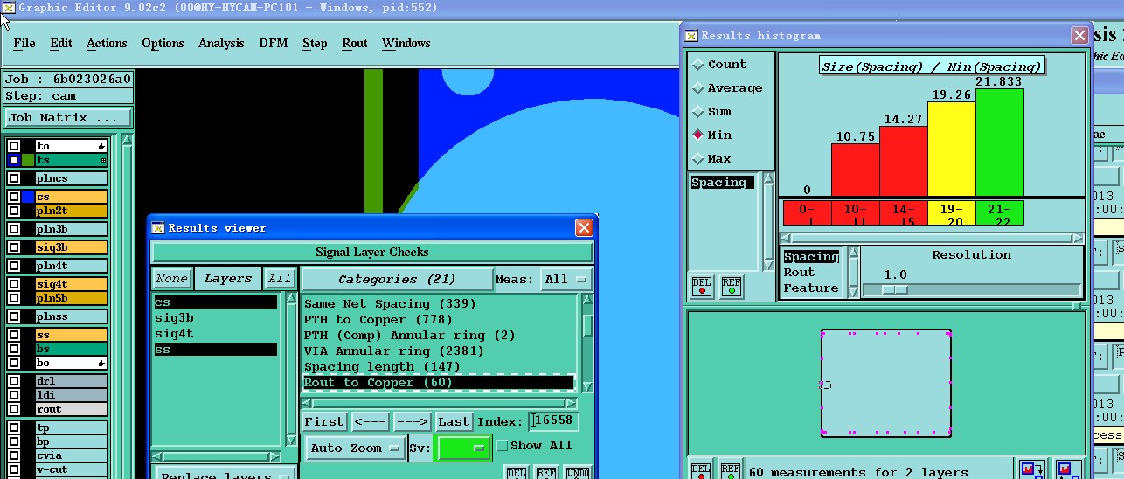Select the Count radio option

click(x=698, y=65)
